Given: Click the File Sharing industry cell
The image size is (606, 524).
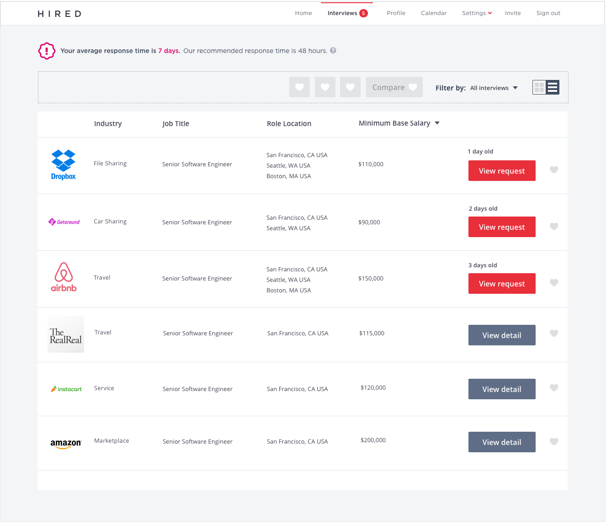Looking at the screenshot, I should pyautogui.click(x=110, y=164).
